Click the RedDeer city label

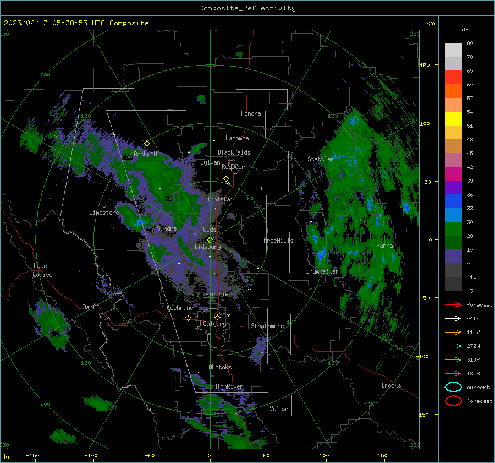click(233, 167)
